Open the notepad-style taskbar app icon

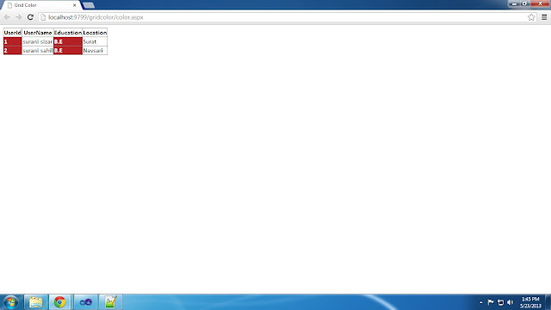(110, 302)
